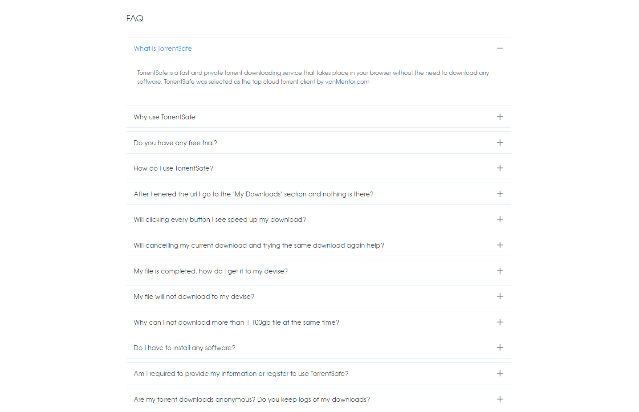Collapse the 'What is TorrentSafe' minus icon
Image resolution: width=639 pixels, height=412 pixels.
[500, 48]
